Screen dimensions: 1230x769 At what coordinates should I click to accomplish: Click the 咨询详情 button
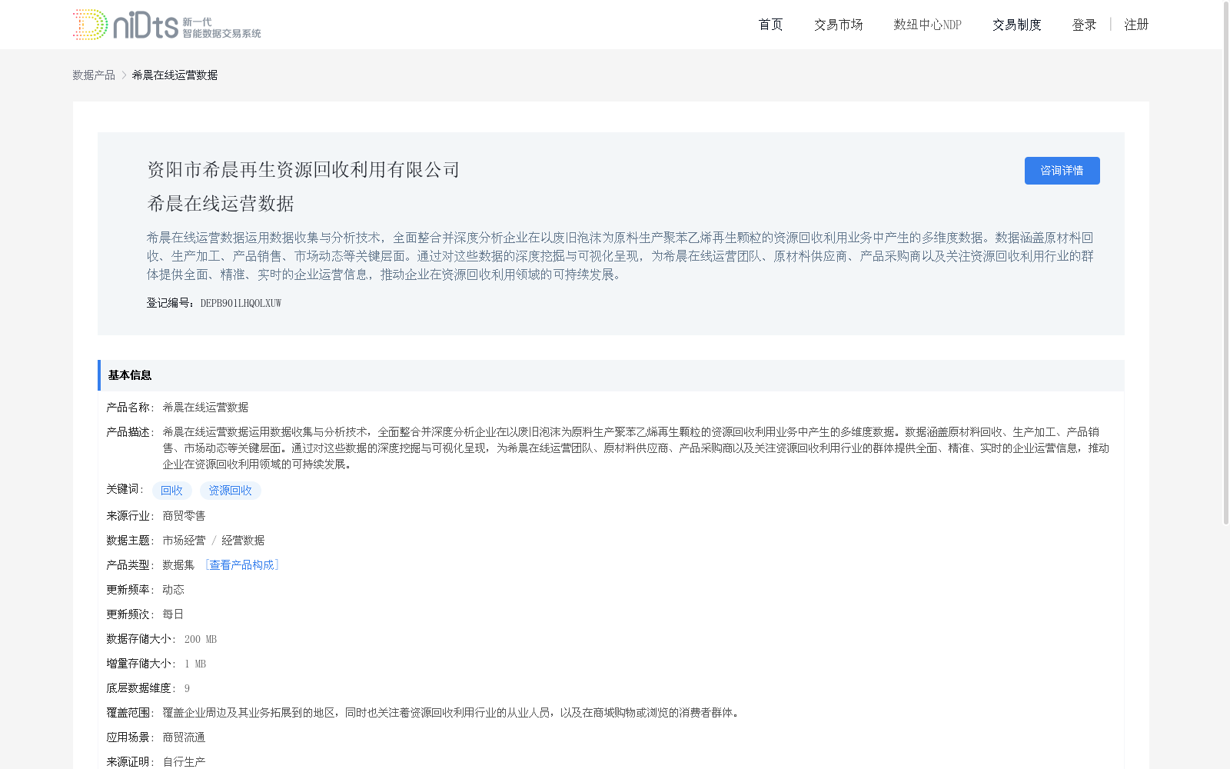coord(1062,171)
